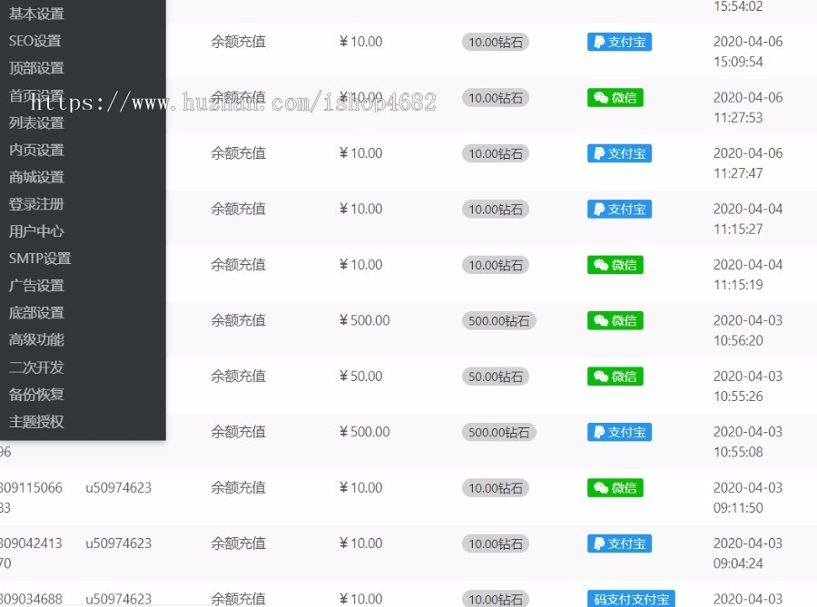
Task: Click the 微信 payment icon on the 11:27:53 record
Action: [x=615, y=97]
